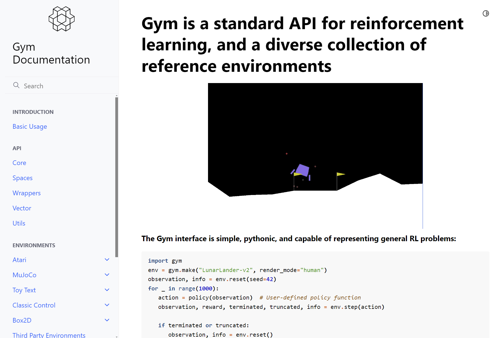This screenshot has height=338, width=495.
Task: Click the sidebar API section caption
Action: (17, 148)
